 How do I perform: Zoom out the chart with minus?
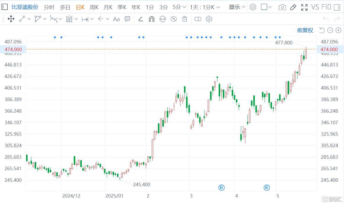click(330, 30)
